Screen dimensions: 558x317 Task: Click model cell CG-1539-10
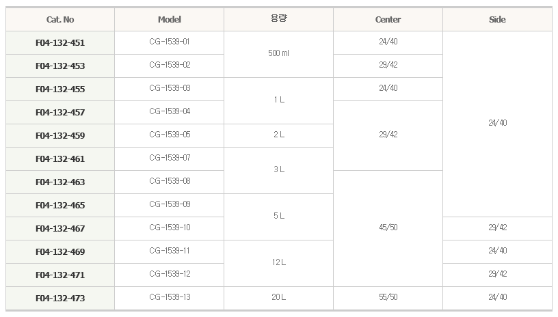point(170,228)
